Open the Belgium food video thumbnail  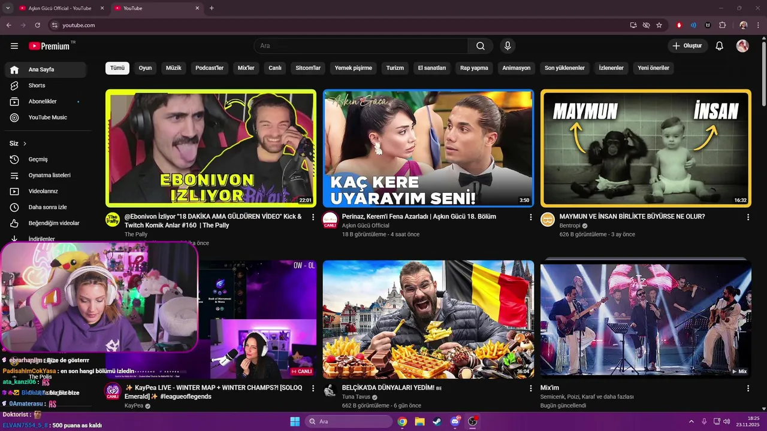click(428, 320)
